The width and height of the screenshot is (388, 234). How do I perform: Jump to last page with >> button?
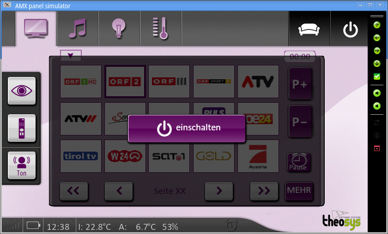click(x=264, y=191)
